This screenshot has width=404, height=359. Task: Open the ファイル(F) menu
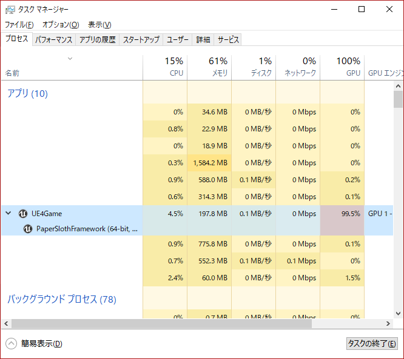[x=19, y=25]
